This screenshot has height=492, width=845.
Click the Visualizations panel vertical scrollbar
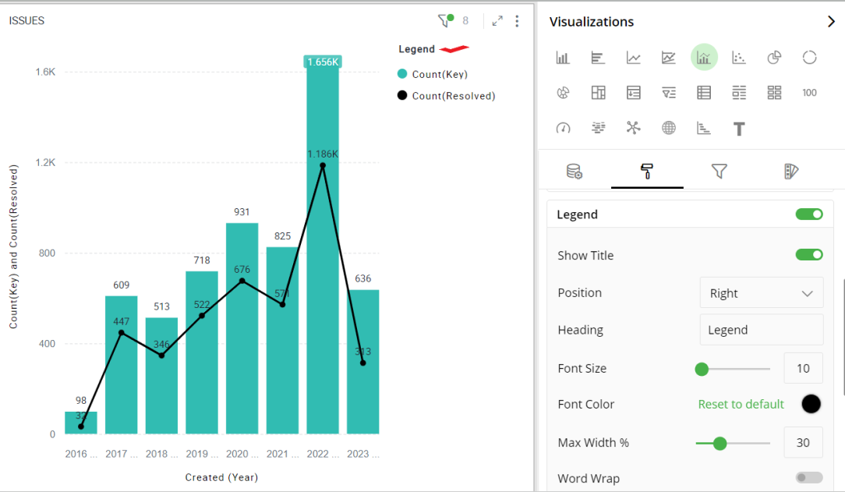843,338
